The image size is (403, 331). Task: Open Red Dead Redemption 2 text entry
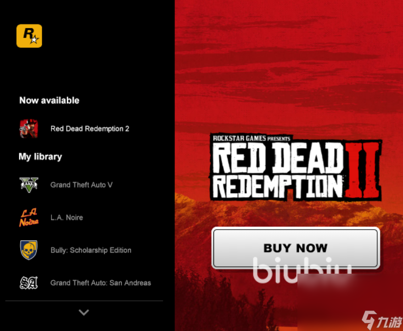(90, 129)
